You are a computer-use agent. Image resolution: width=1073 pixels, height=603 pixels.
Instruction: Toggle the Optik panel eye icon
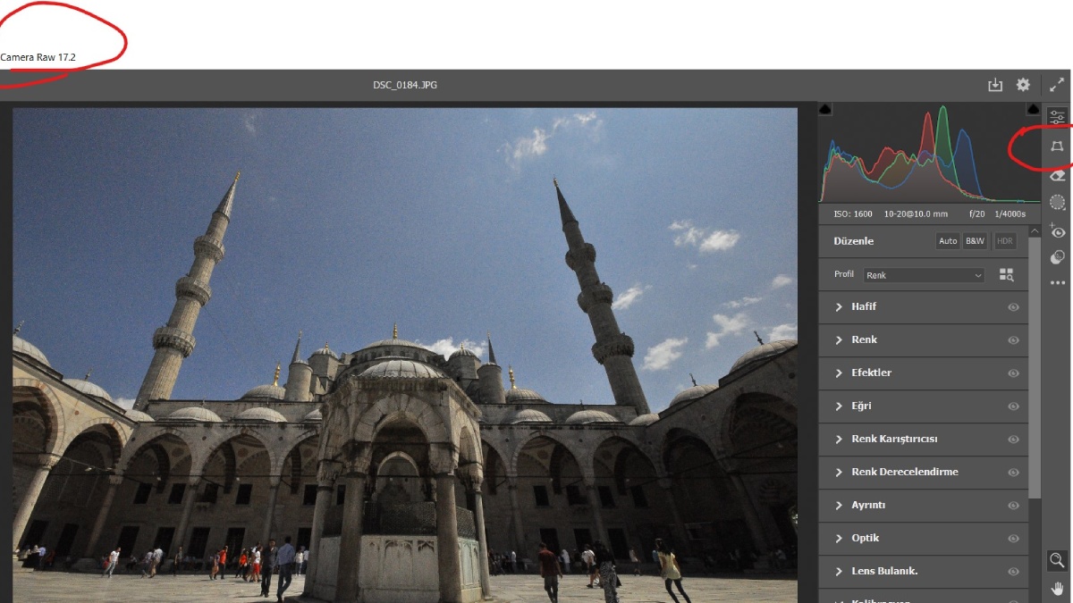(1013, 539)
